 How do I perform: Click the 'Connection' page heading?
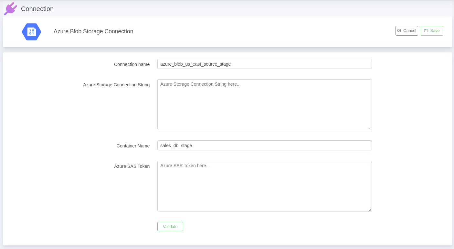click(37, 9)
